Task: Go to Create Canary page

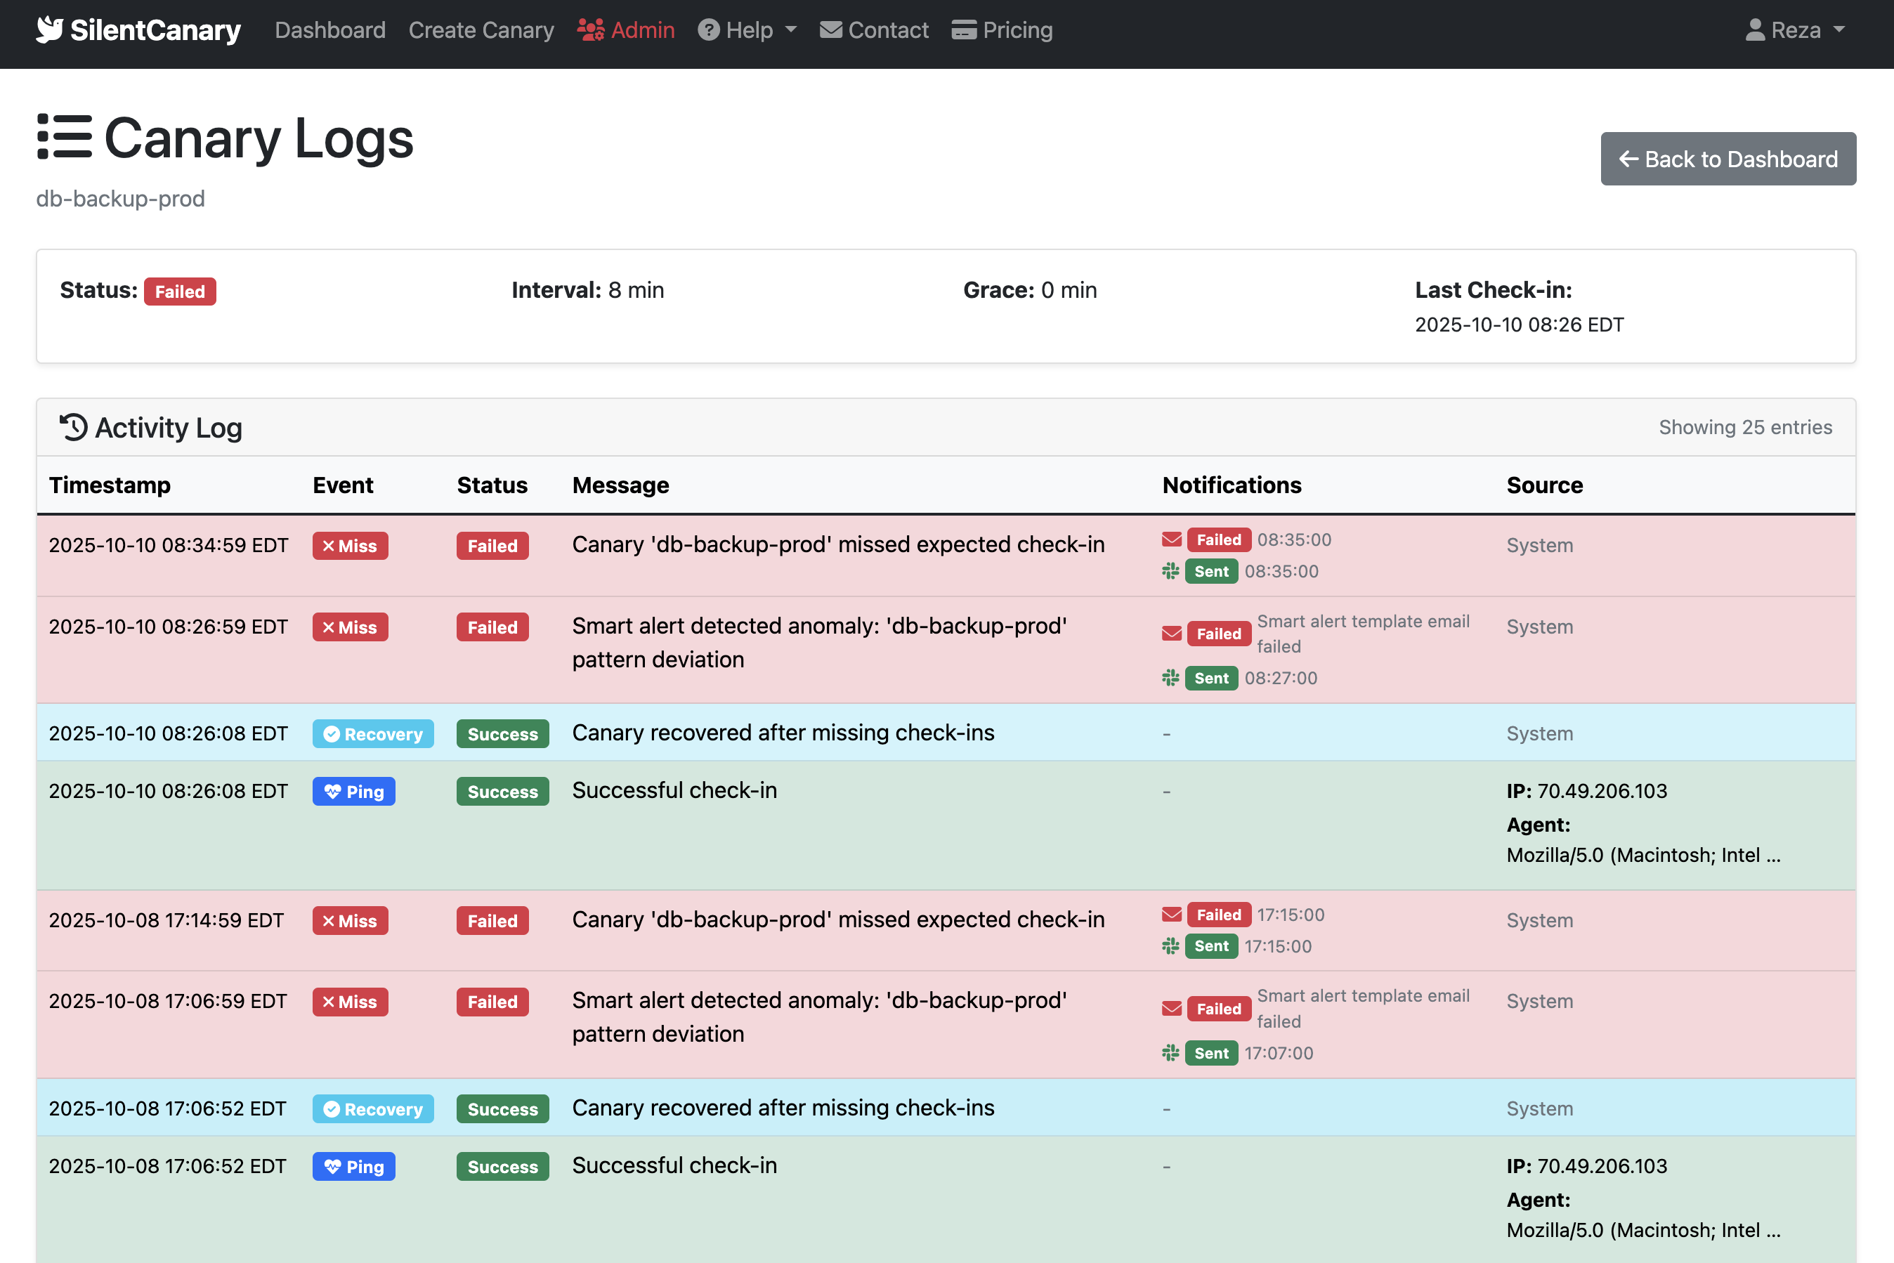Action: click(x=481, y=31)
